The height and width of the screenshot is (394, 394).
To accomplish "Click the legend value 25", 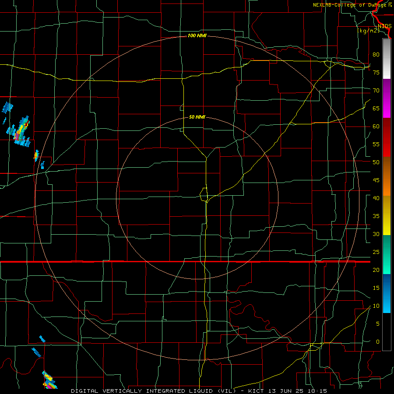I will point(376,252).
